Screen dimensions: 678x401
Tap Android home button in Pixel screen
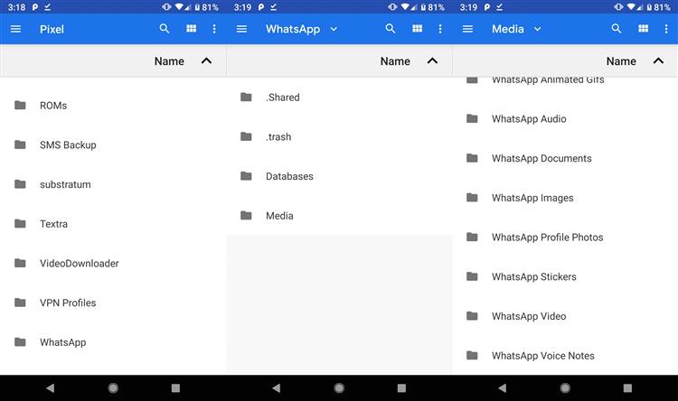point(113,388)
